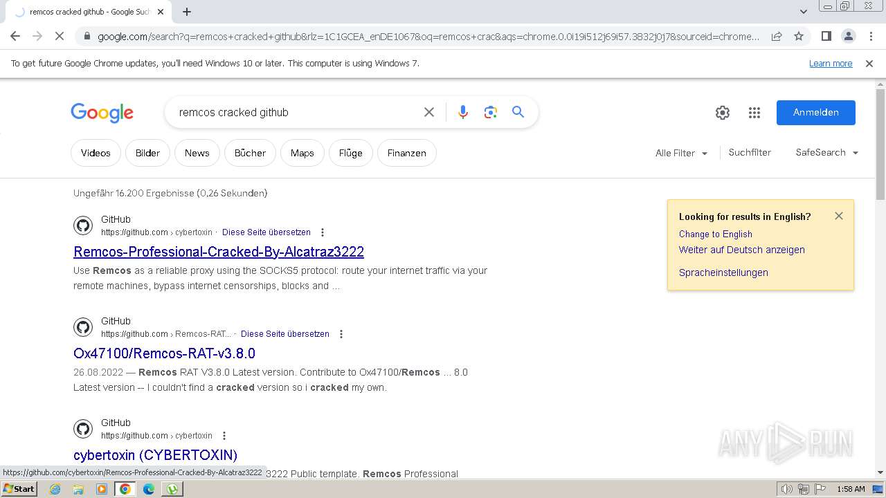Select the remcos cracked github browser tab

[x=90, y=12]
